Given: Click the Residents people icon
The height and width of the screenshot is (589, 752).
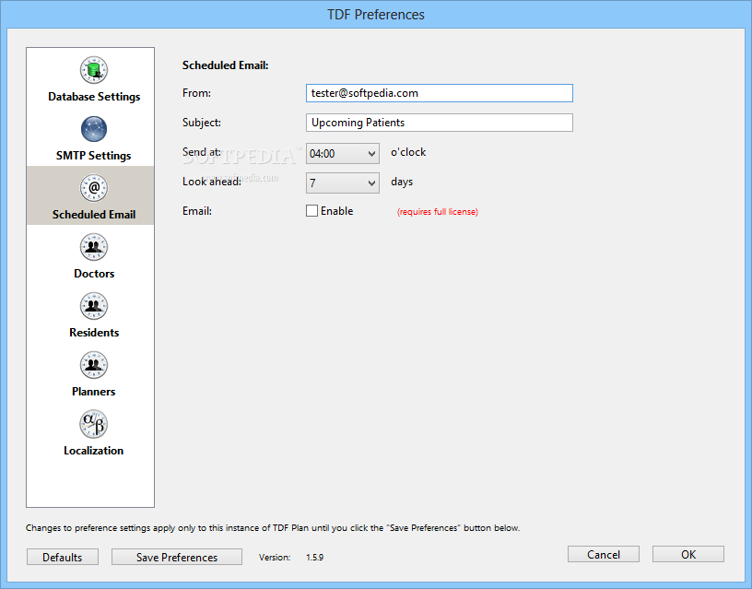Looking at the screenshot, I should (93, 306).
